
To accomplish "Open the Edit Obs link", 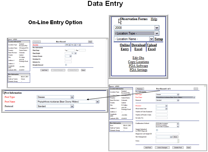I will 138,58.
